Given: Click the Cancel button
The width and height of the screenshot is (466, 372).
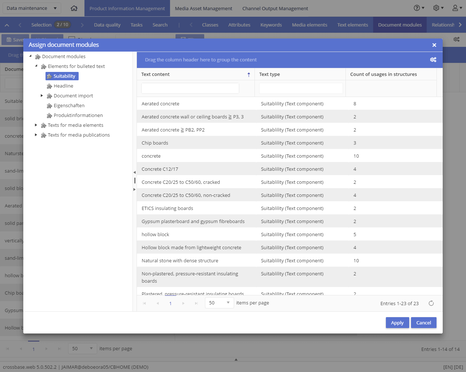Looking at the screenshot, I should [424, 323].
